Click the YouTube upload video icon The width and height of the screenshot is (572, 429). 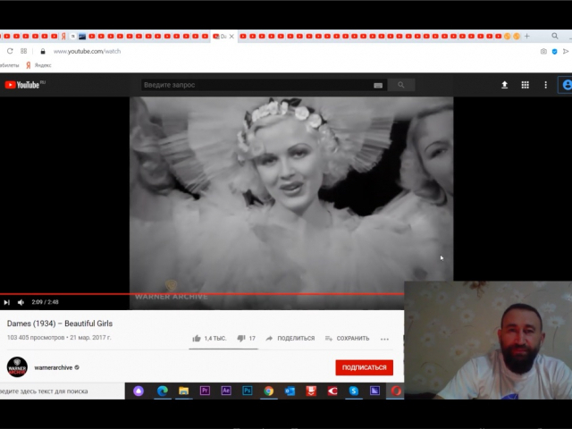tap(504, 85)
